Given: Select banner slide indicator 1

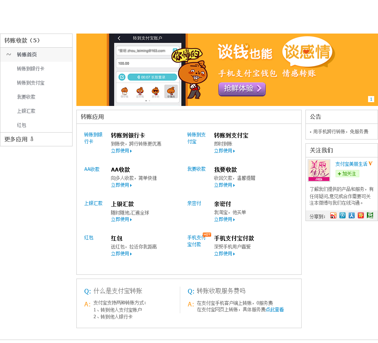Looking at the screenshot, I should pos(371,99).
